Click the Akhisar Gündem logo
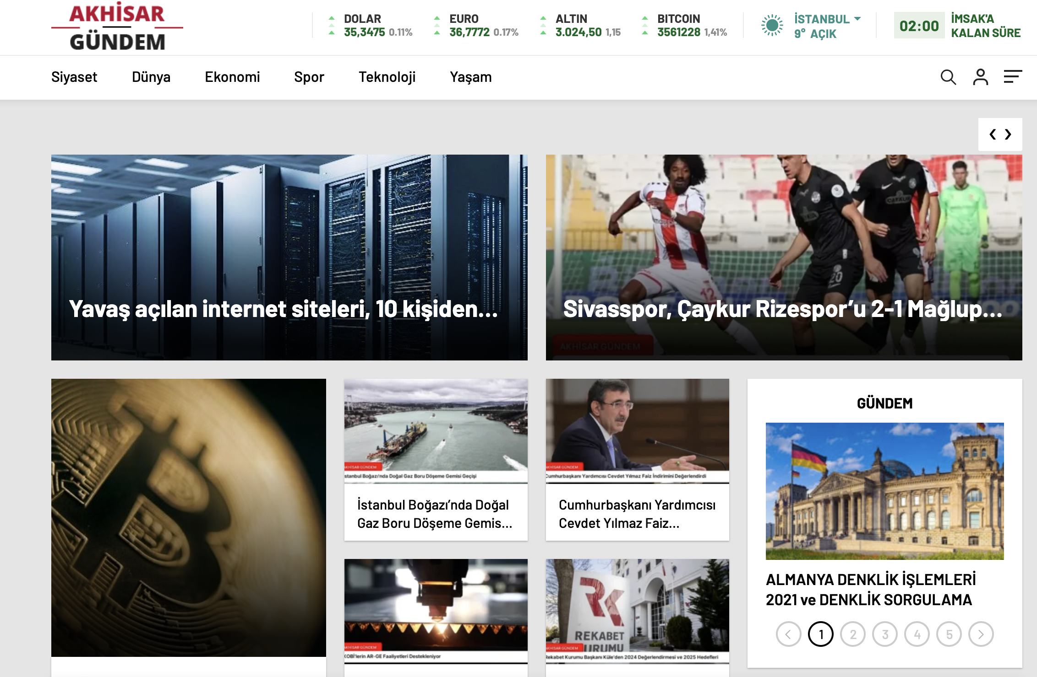Screen dimensions: 1037x677 (x=117, y=27)
